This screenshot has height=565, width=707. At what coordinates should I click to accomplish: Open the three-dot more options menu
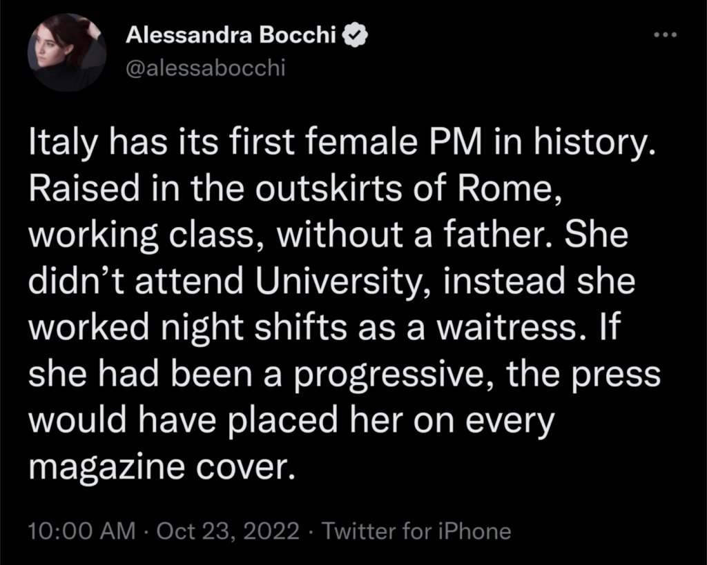(x=667, y=35)
